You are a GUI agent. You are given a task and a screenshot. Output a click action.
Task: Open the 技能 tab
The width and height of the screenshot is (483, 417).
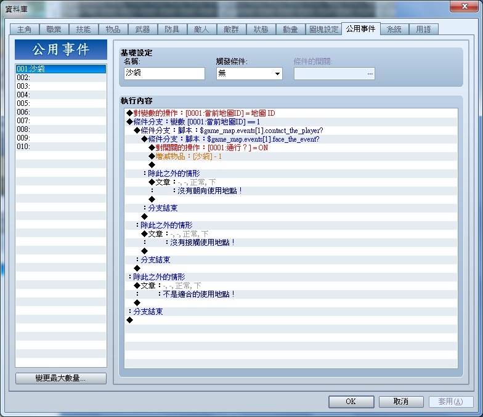coord(84,30)
